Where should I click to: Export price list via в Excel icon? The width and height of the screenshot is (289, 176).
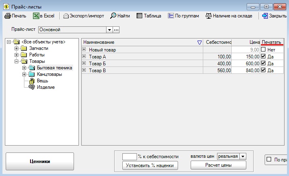[x=36, y=16]
